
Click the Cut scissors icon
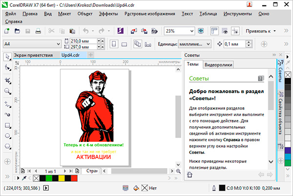pyautogui.click(x=51, y=31)
